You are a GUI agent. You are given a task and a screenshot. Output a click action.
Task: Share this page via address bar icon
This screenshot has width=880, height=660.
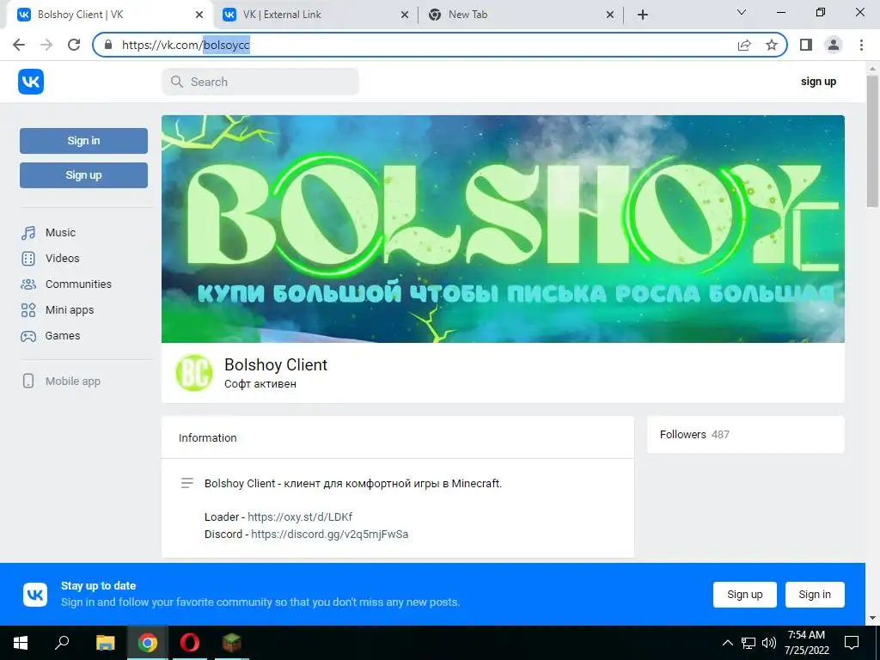[744, 45]
